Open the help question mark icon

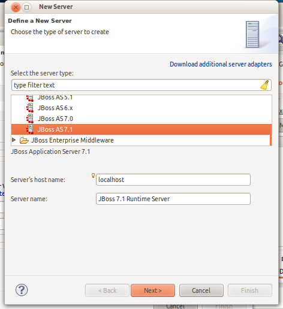tap(22, 290)
